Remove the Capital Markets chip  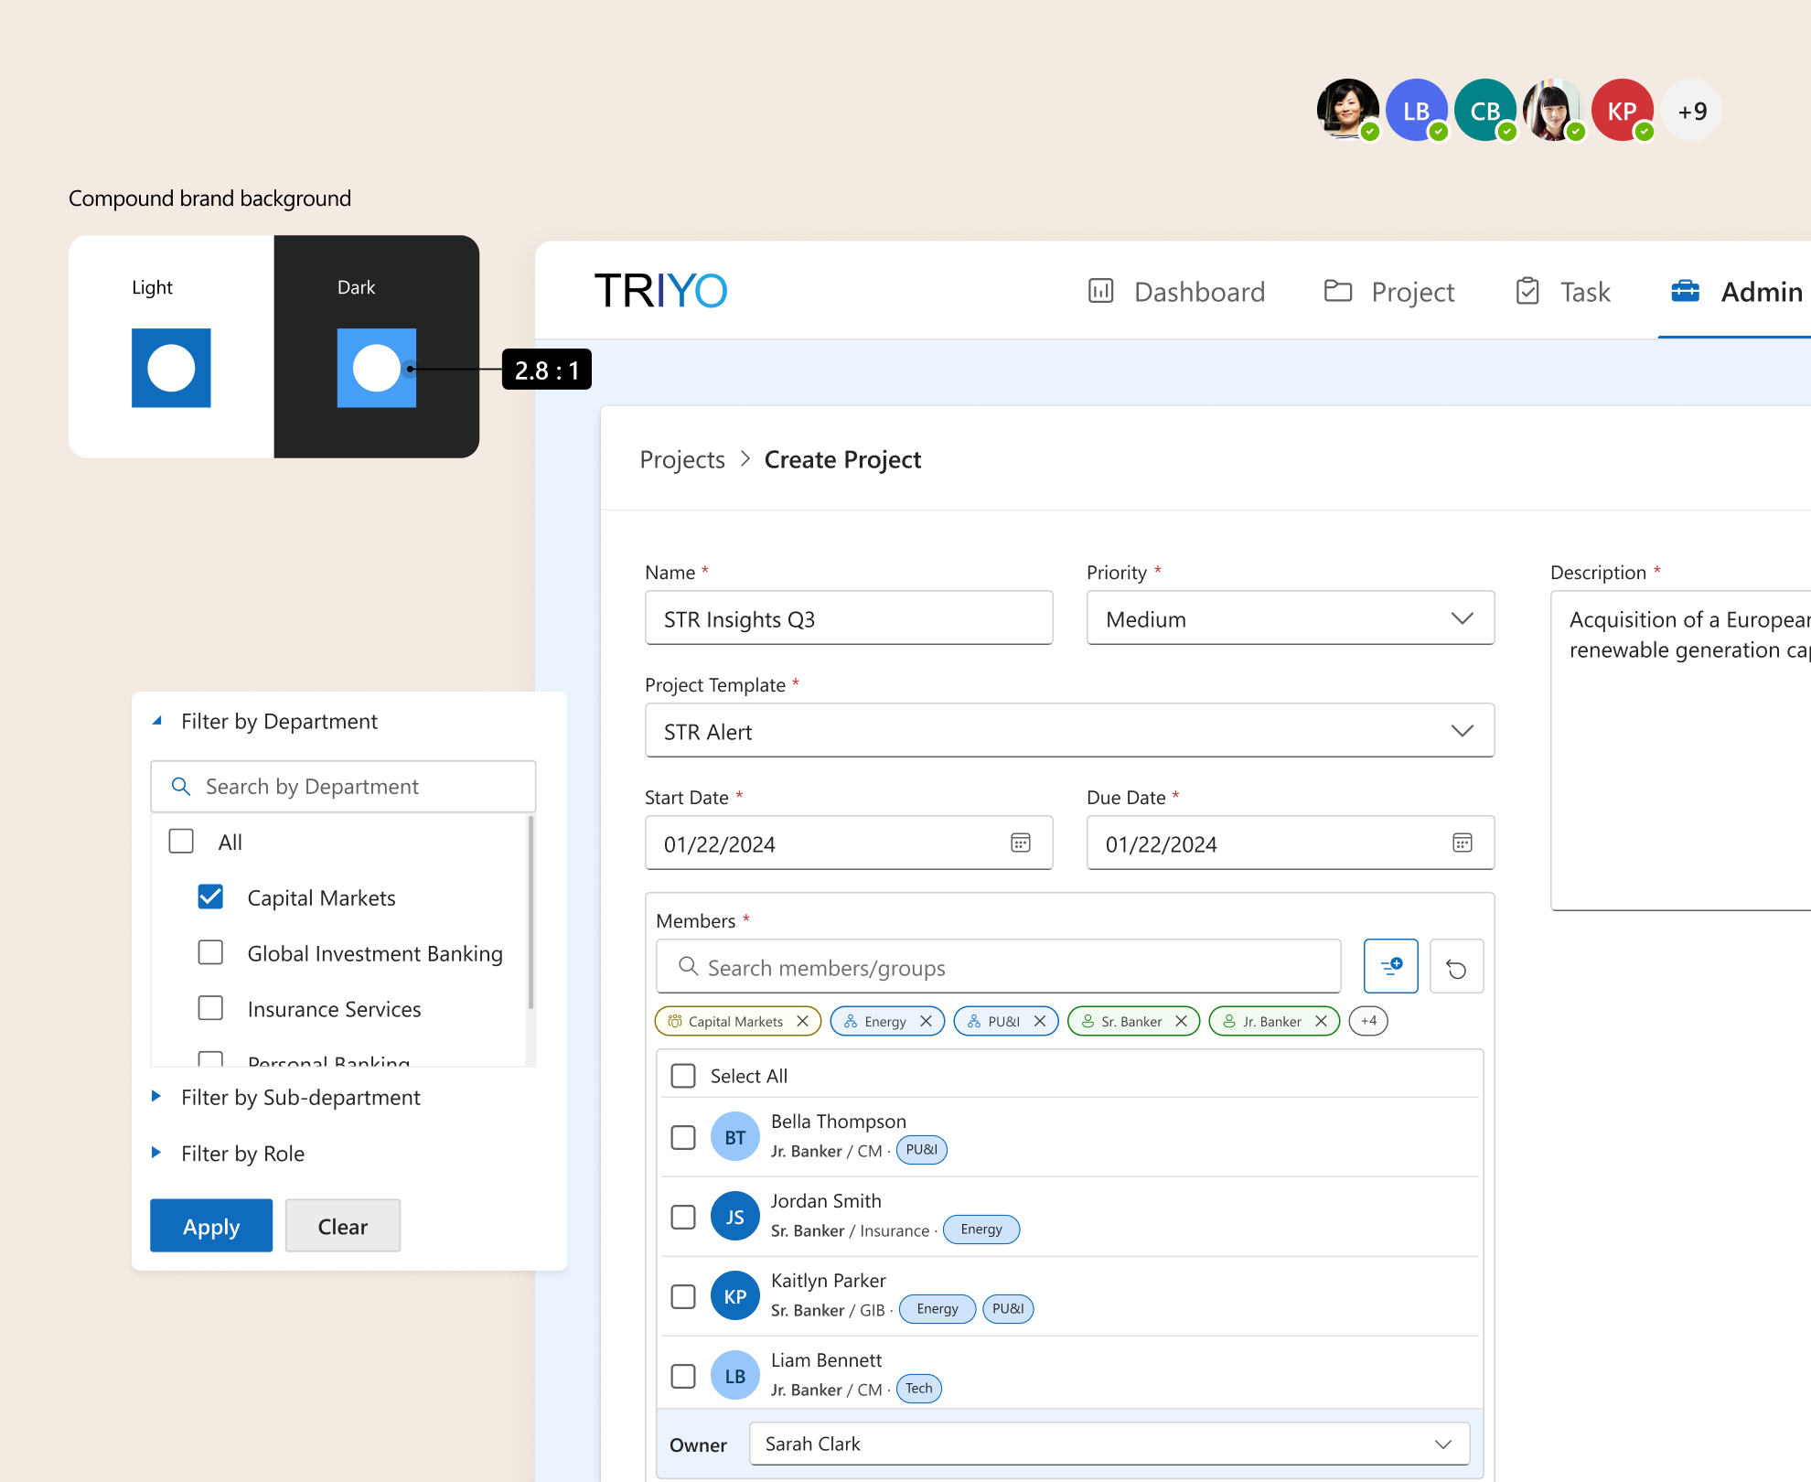[803, 1021]
